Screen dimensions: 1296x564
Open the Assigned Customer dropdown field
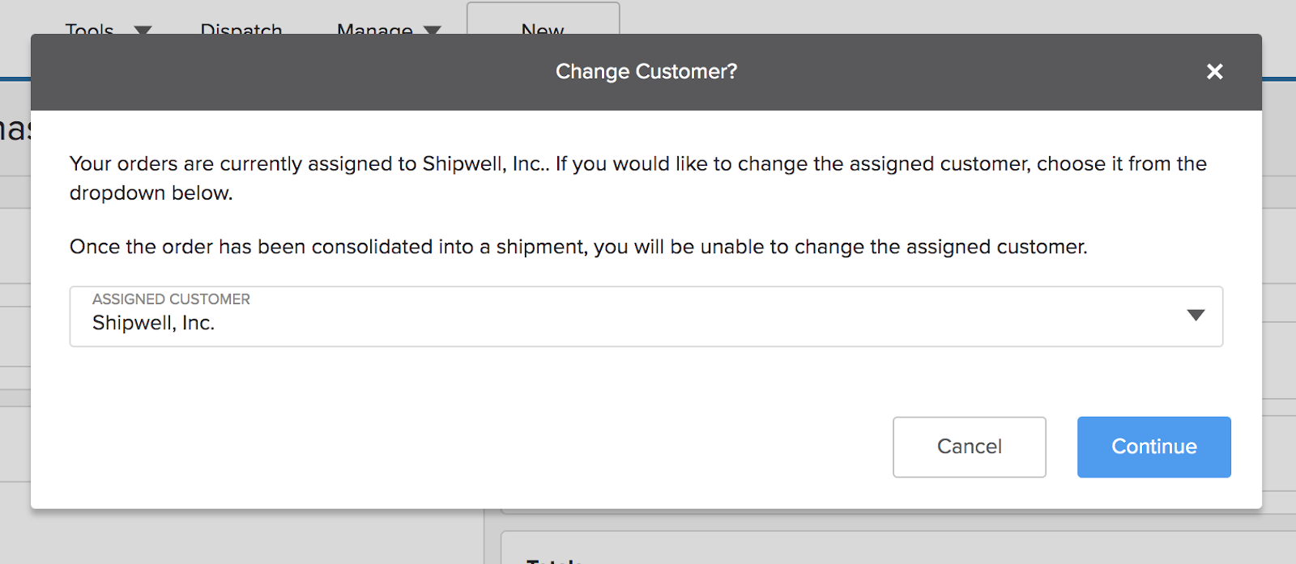646,316
